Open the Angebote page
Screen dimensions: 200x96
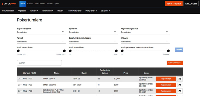coord(22,11)
